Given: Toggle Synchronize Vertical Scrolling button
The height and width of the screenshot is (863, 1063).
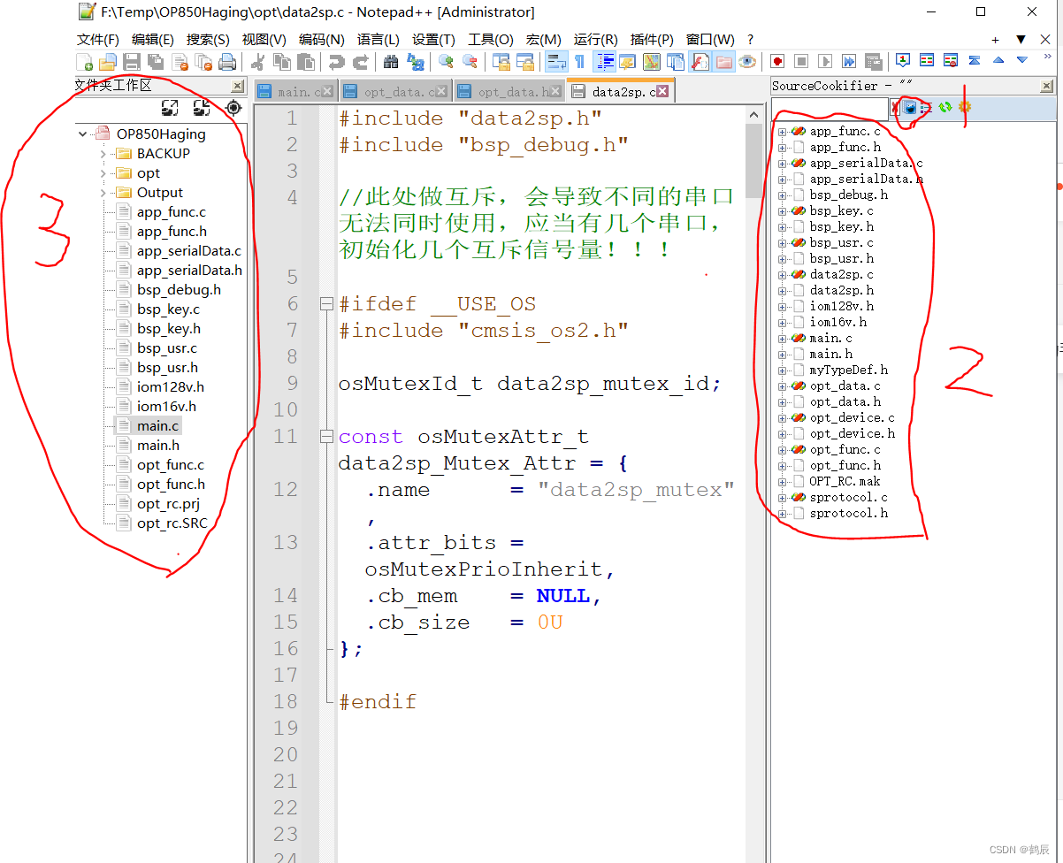Looking at the screenshot, I should click(501, 62).
